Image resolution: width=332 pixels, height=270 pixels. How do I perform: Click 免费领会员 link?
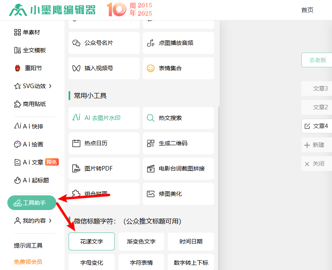(x=28, y=262)
